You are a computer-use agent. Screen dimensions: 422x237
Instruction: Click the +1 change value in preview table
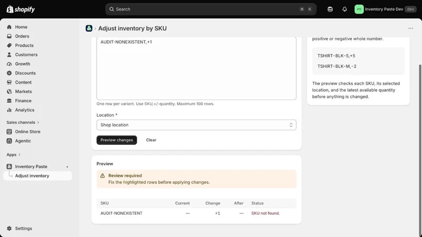point(217,213)
